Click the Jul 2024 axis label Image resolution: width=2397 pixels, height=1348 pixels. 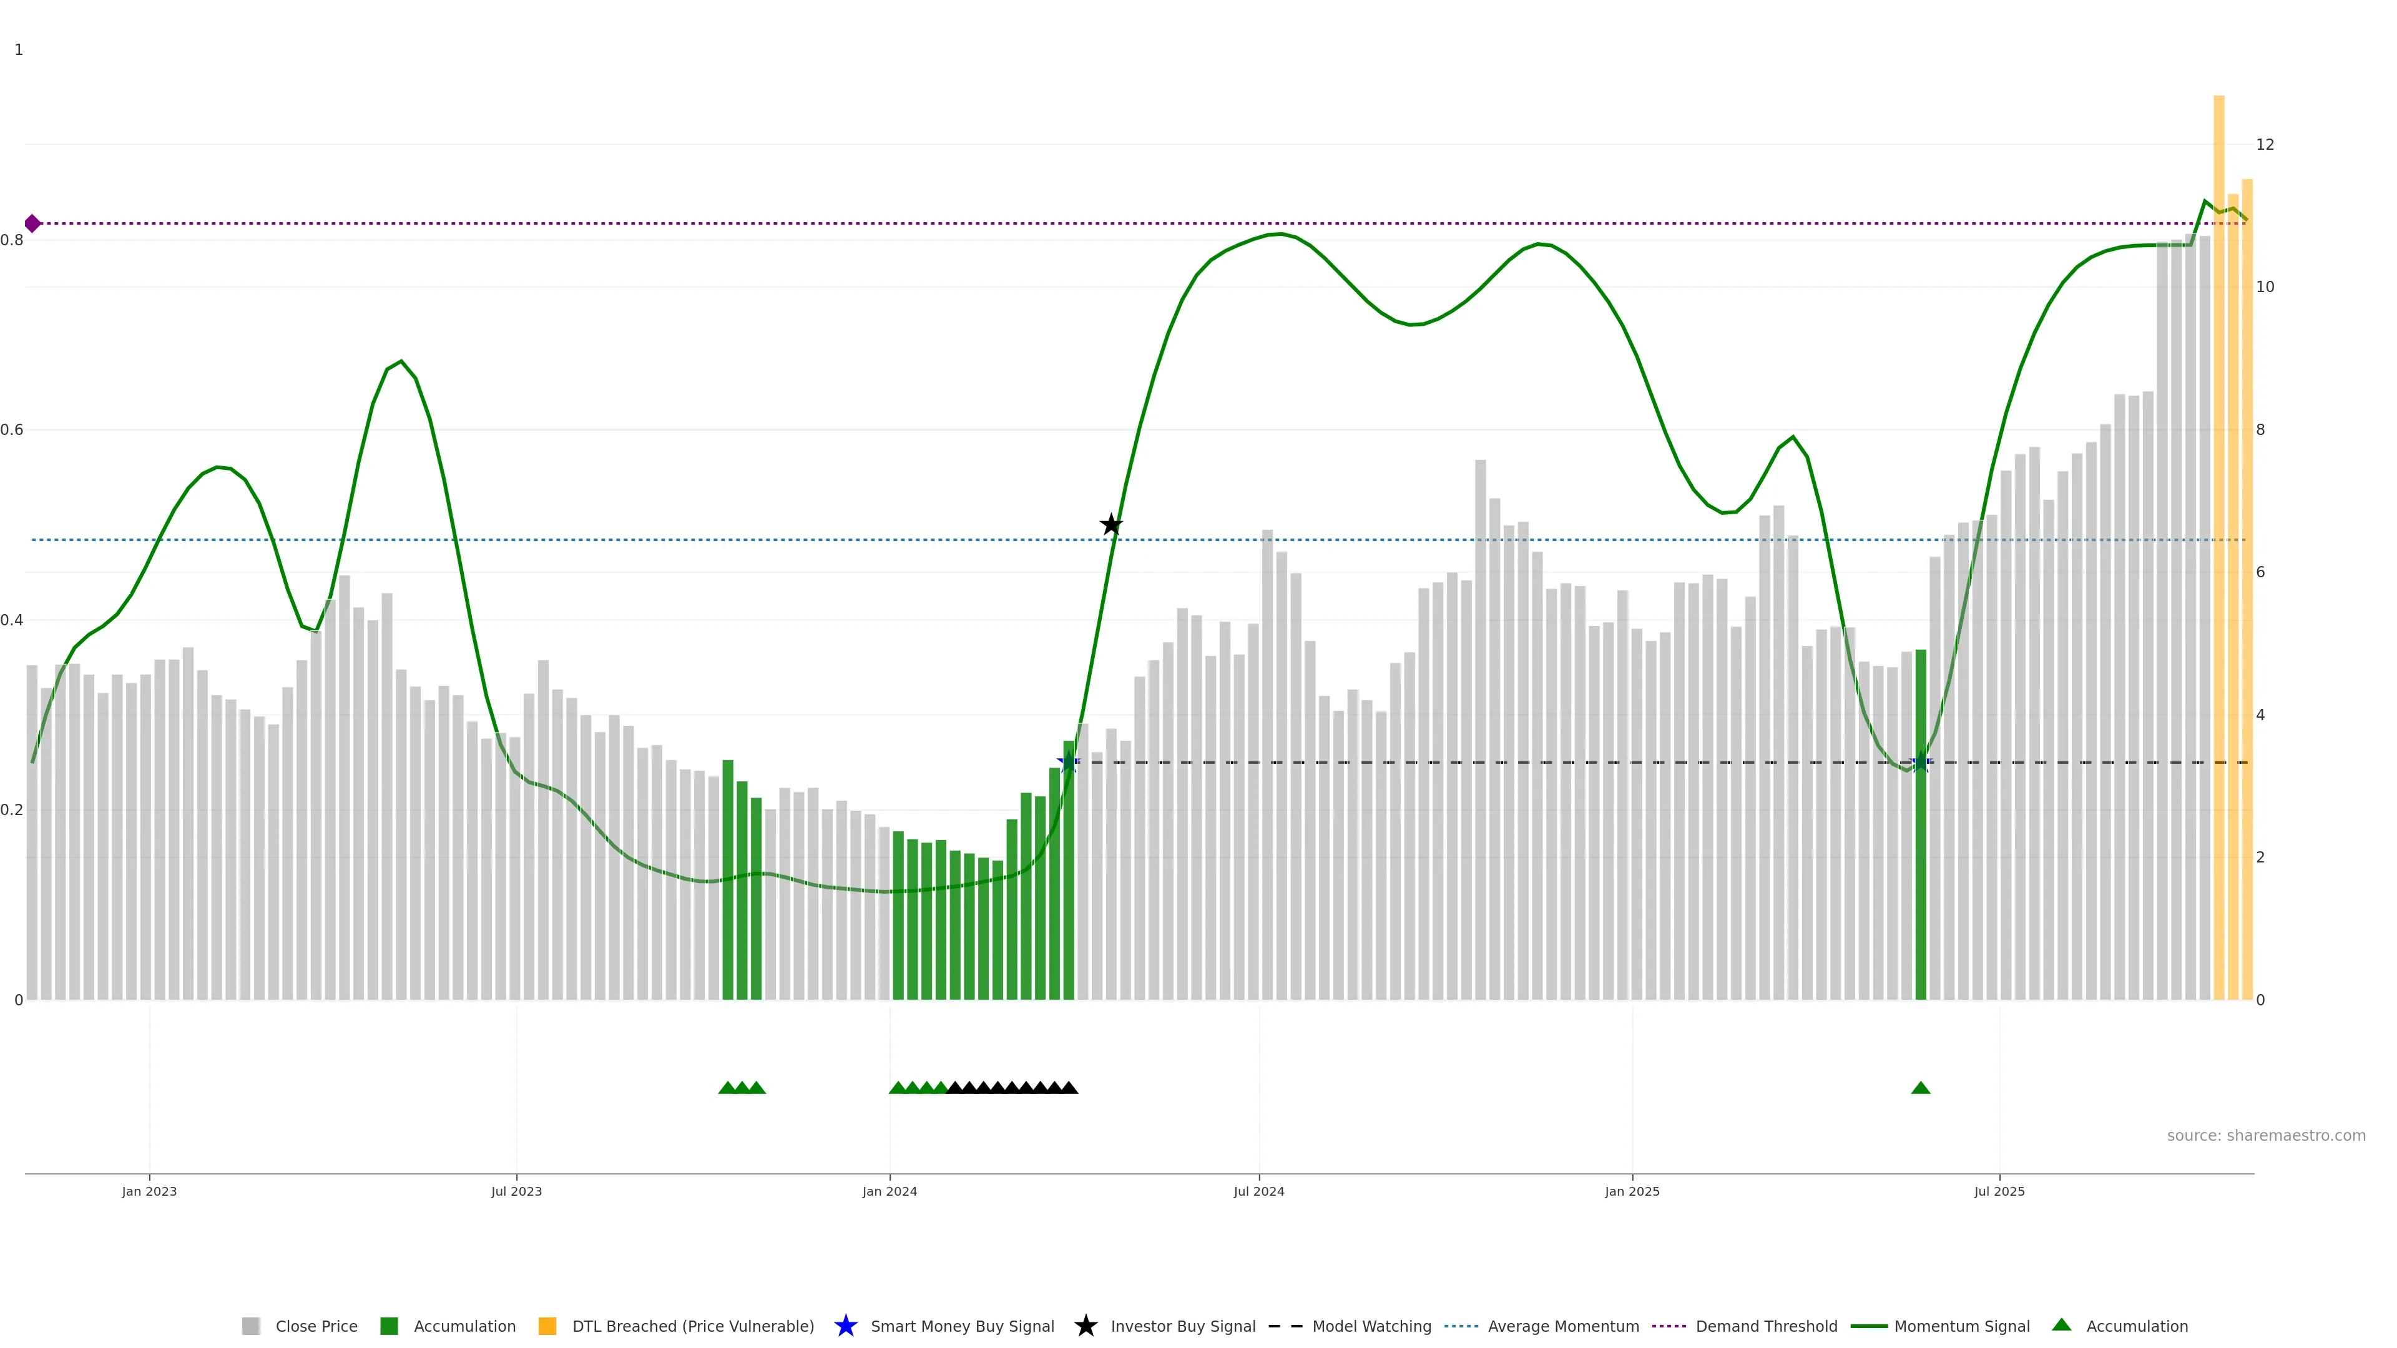1258,1191
